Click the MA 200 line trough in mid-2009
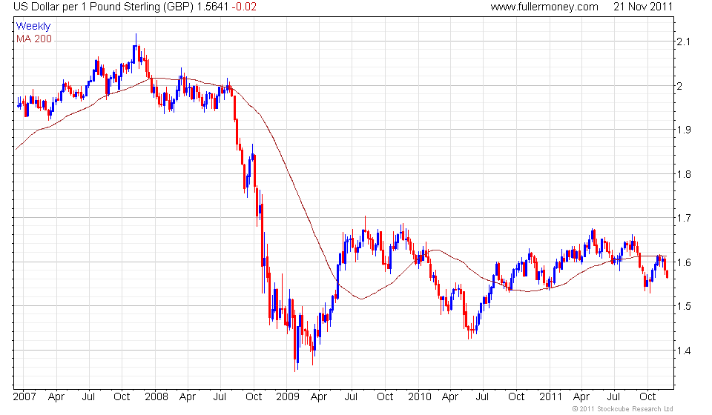This screenshot has height=415, width=712. [x=361, y=299]
